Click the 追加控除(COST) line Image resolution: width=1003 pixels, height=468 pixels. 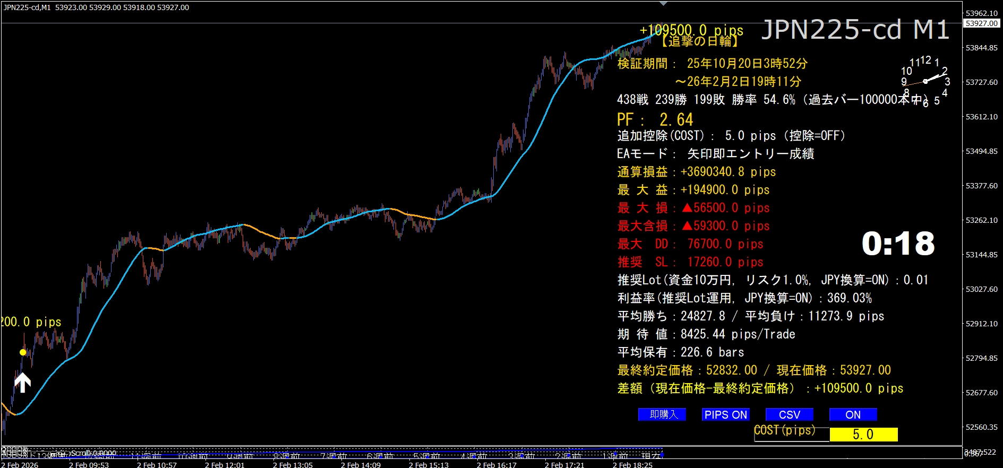point(731,136)
